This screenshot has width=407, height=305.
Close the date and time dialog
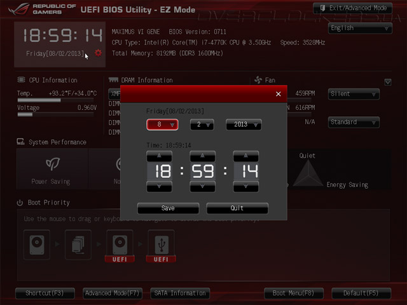(x=279, y=94)
